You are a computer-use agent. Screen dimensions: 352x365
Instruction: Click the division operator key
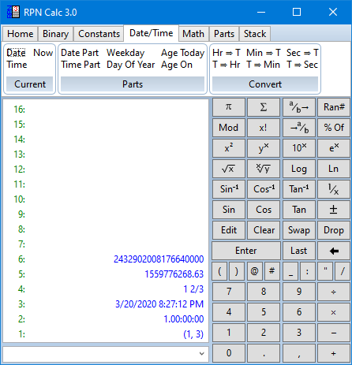pyautogui.click(x=334, y=292)
